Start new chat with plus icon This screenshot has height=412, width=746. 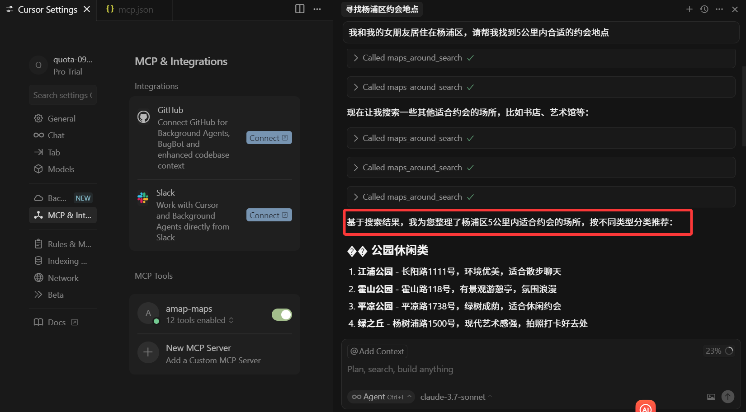click(x=689, y=9)
